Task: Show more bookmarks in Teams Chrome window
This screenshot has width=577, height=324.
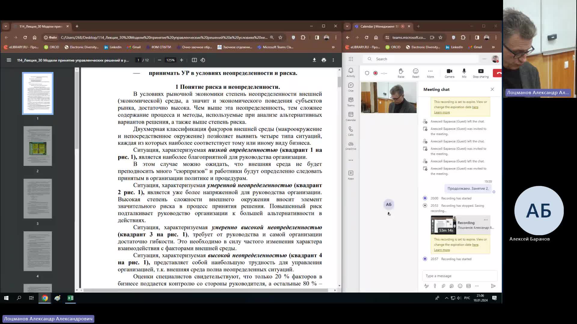Action: [x=493, y=47]
